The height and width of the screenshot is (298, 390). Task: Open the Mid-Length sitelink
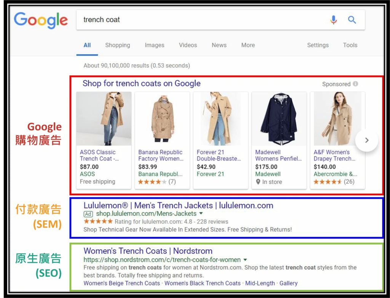260,283
